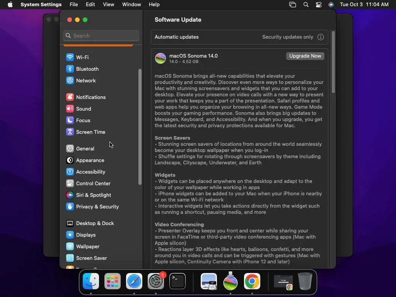Open minimized Chrome window in Dock
The height and width of the screenshot is (297, 396).
[283, 282]
